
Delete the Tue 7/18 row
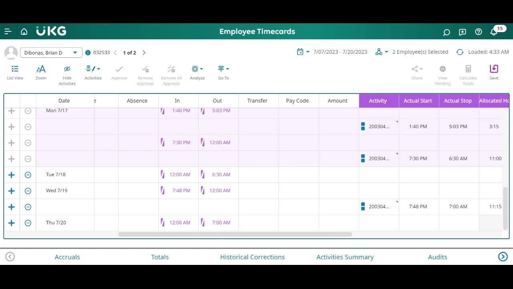28,175
